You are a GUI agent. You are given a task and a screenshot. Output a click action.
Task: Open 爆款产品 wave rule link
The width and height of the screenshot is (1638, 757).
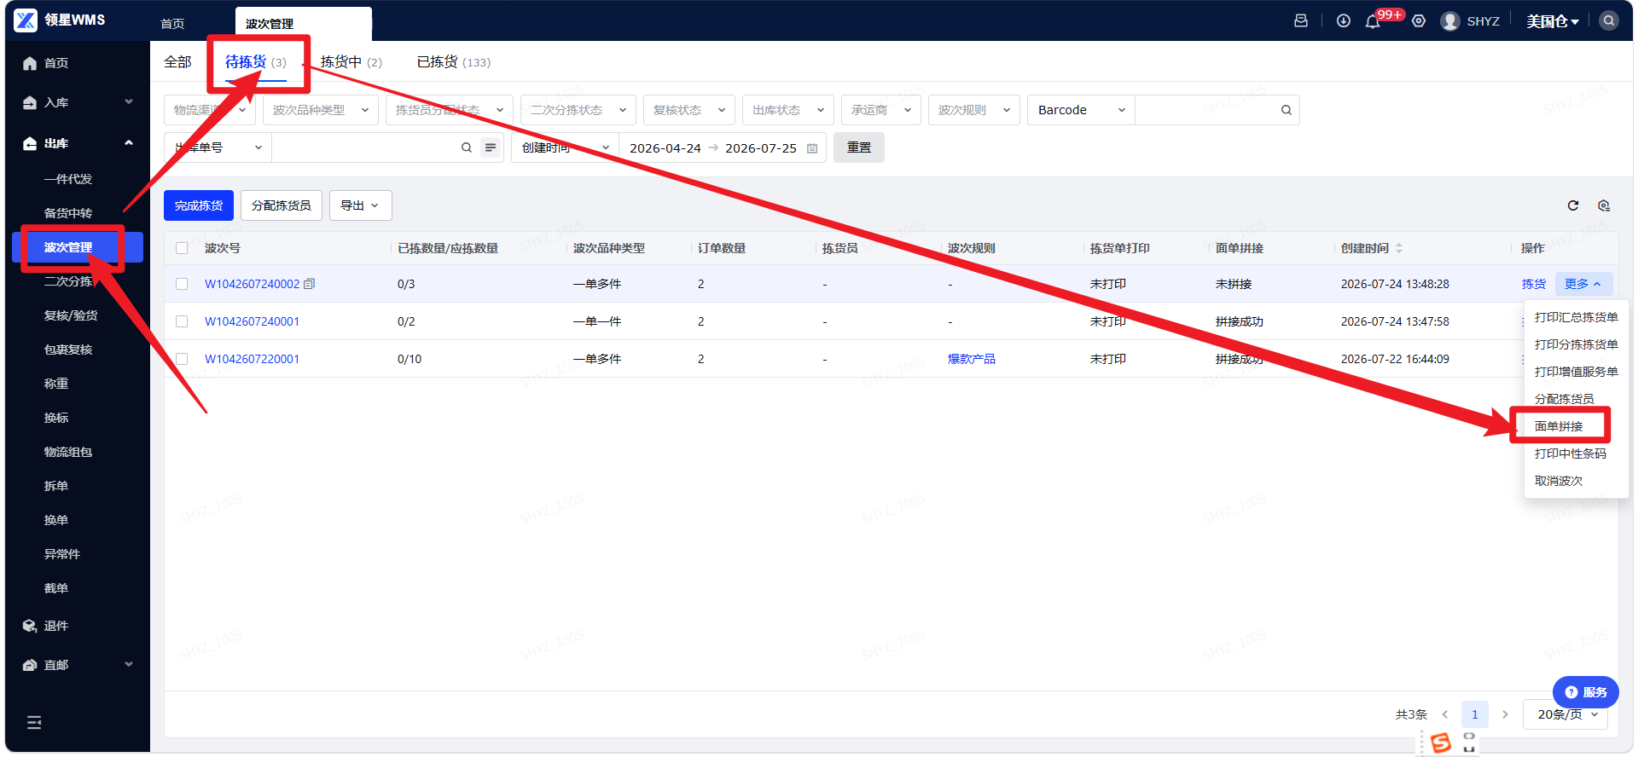(x=972, y=359)
